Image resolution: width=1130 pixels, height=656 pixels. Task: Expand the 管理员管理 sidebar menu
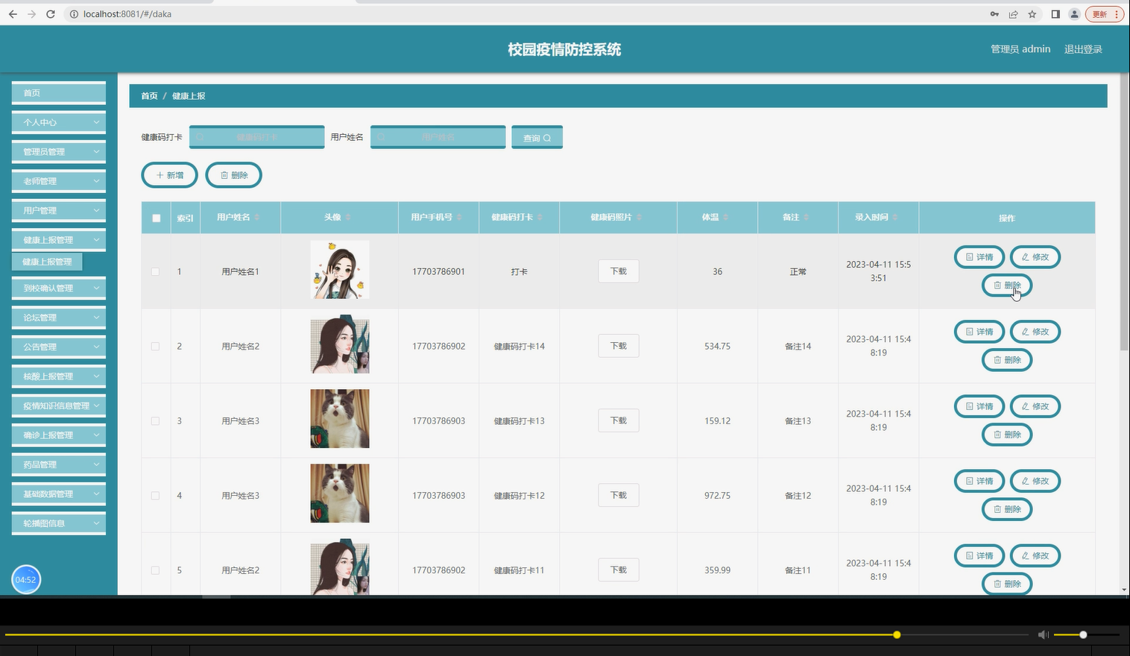[59, 151]
